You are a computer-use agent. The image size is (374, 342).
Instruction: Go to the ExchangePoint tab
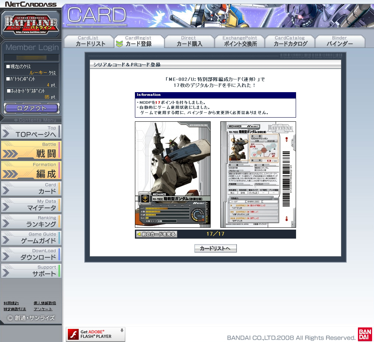(240, 41)
